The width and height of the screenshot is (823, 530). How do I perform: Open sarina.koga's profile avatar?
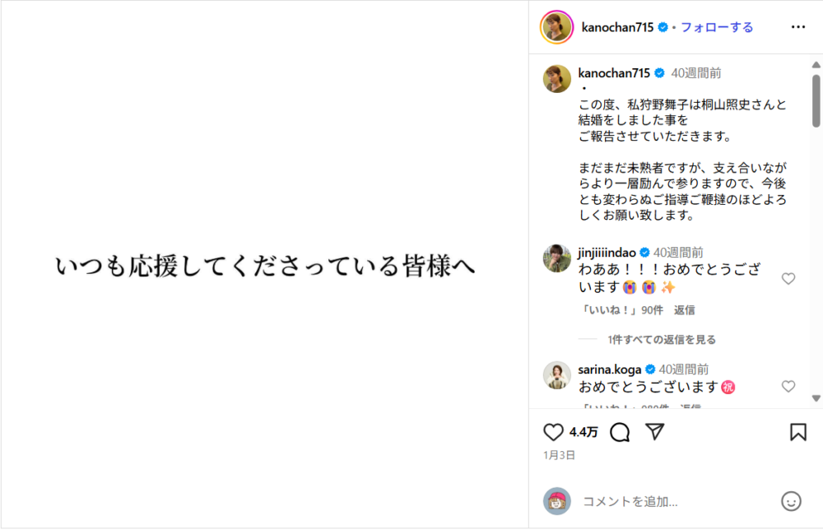tap(556, 375)
